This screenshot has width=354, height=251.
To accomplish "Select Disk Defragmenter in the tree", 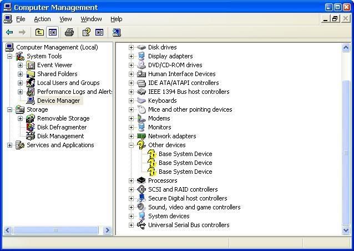I will [62, 127].
